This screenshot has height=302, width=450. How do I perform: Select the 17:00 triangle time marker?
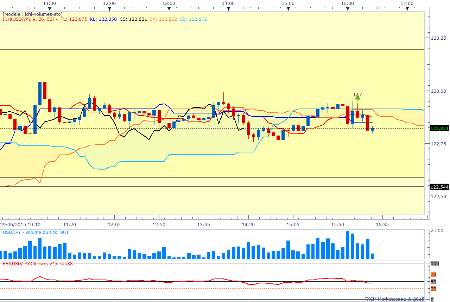tap(407, 8)
